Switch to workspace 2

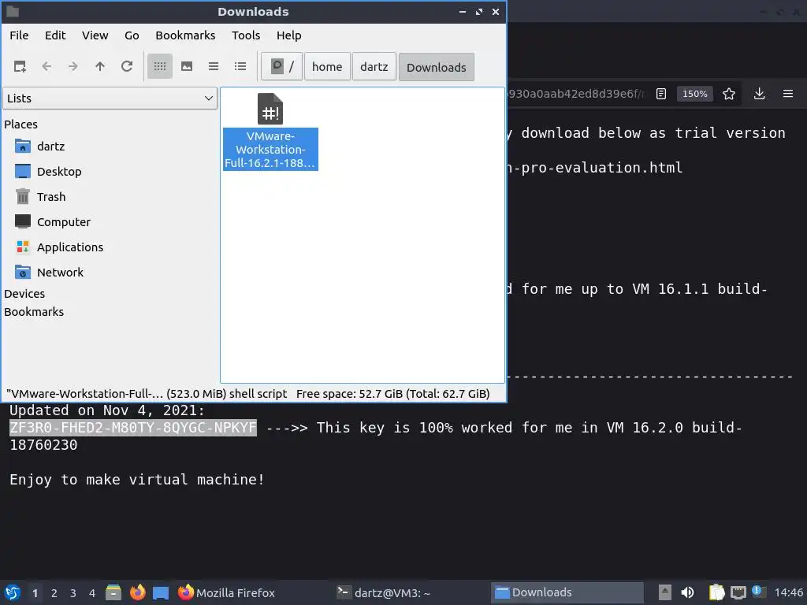click(54, 593)
